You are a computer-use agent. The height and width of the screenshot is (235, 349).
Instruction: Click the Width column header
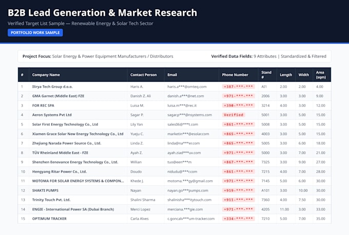click(304, 75)
